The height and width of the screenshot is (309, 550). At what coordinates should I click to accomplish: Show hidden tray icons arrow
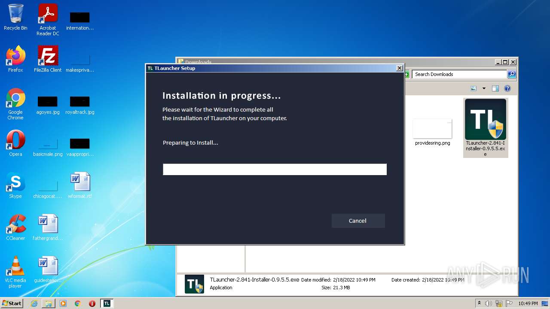click(479, 303)
